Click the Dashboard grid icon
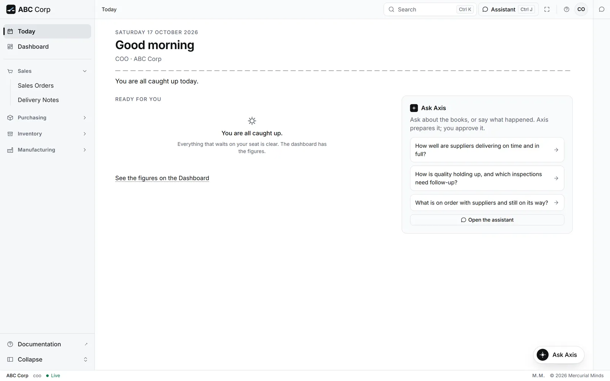The width and height of the screenshot is (610, 381). (x=10, y=46)
